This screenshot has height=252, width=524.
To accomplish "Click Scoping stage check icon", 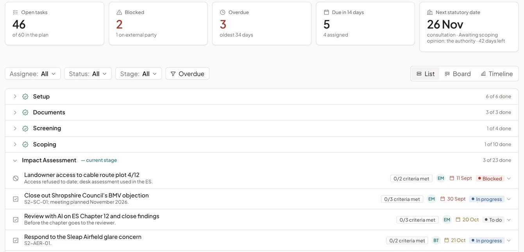I will pos(25,145).
